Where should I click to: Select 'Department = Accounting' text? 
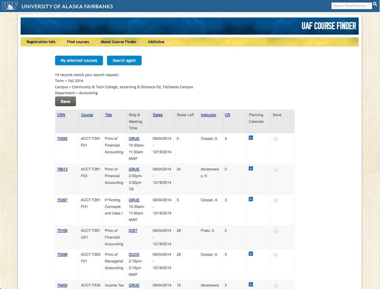point(76,93)
